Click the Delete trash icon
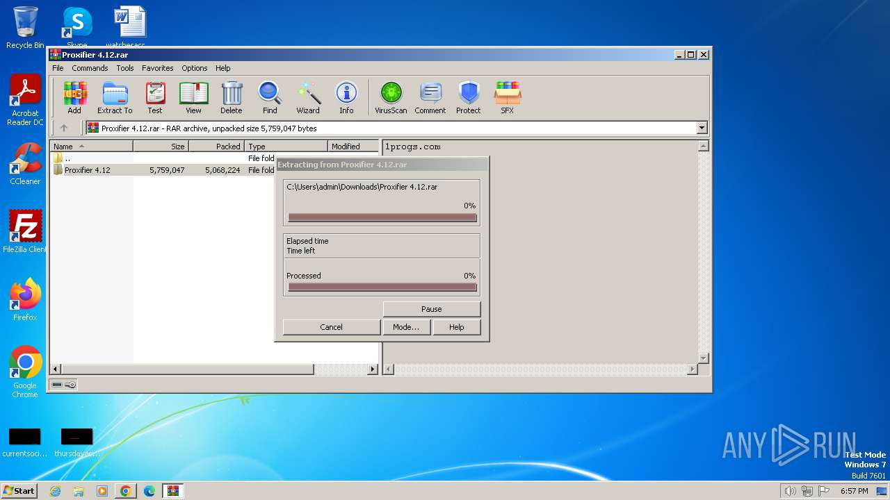Viewport: 890px width, 500px height. [232, 97]
